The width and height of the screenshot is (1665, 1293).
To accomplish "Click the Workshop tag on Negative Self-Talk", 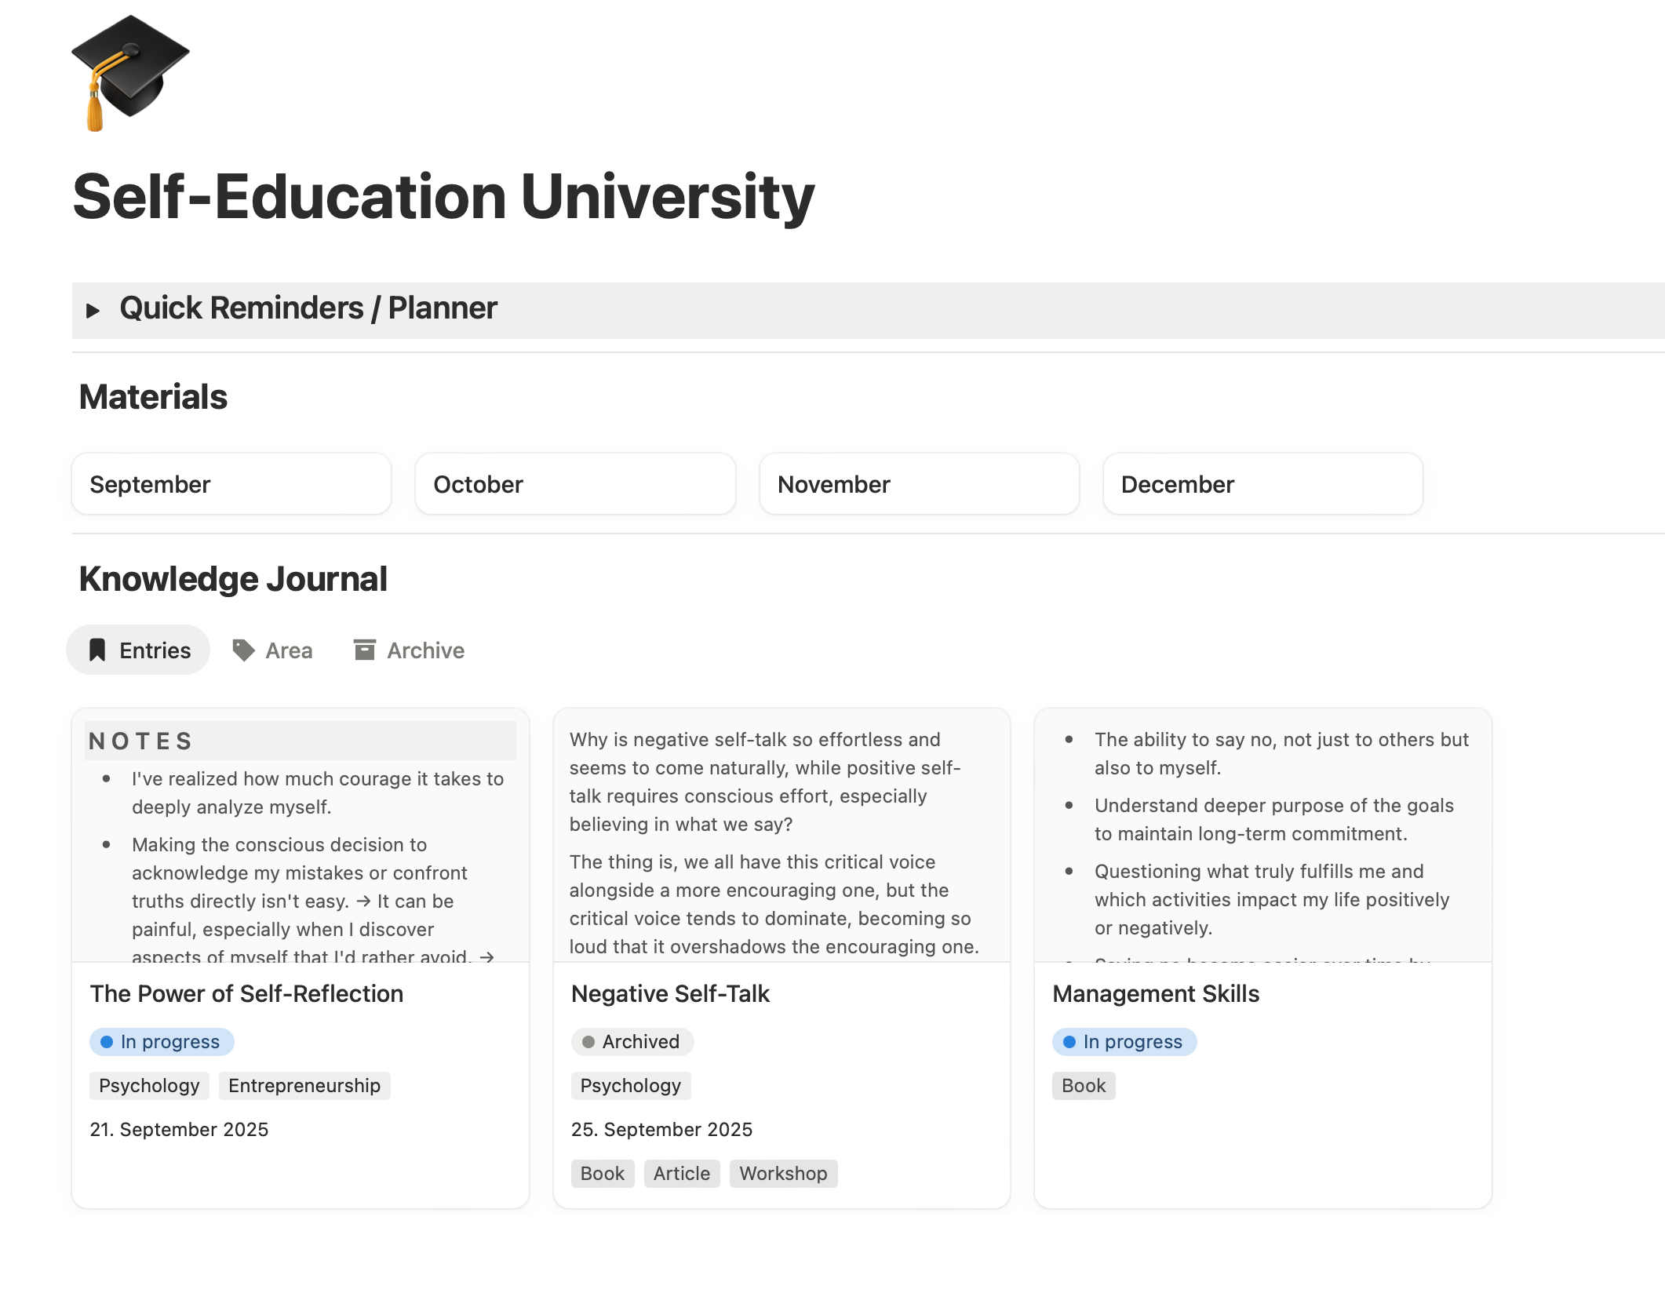I will tap(782, 1174).
